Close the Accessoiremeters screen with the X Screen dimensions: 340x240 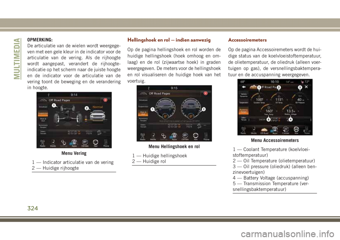[x=306, y=87]
